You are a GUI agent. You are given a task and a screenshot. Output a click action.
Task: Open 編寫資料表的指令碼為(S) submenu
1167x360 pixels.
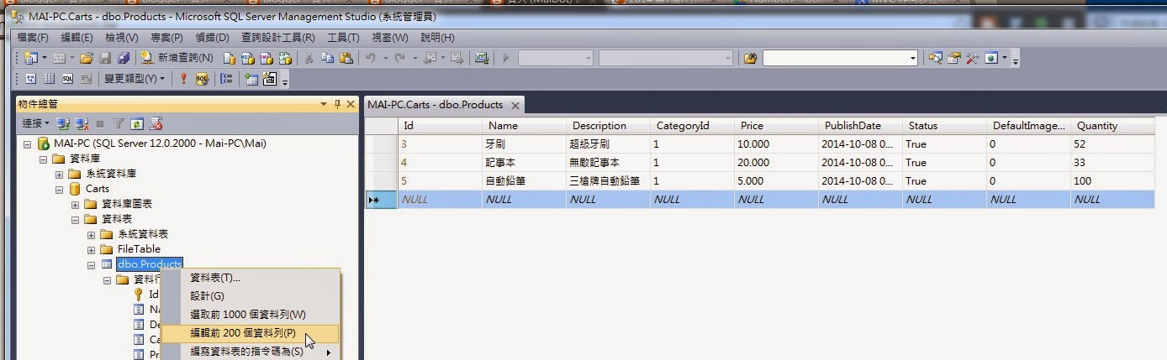pos(250,352)
